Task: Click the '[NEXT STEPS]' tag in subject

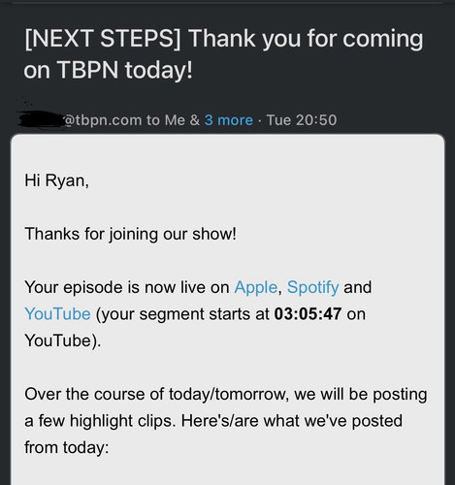Action: [x=103, y=39]
